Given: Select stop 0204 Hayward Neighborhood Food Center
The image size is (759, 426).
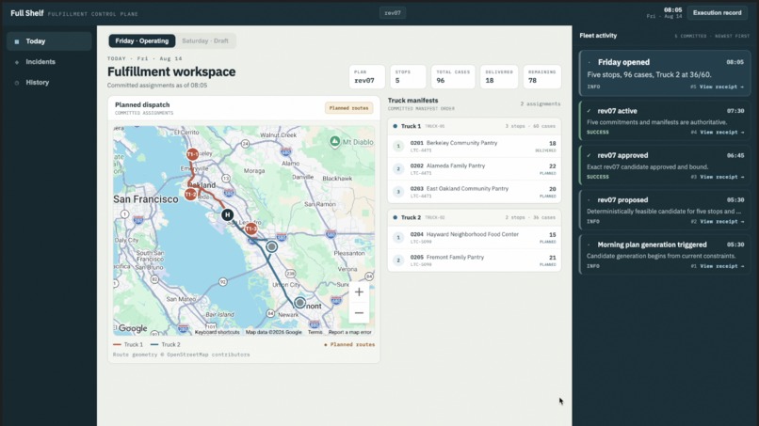Looking at the screenshot, I should click(x=475, y=237).
